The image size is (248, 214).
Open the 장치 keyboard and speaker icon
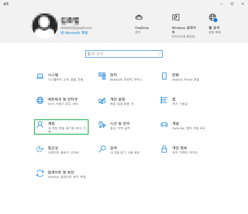[102, 76]
